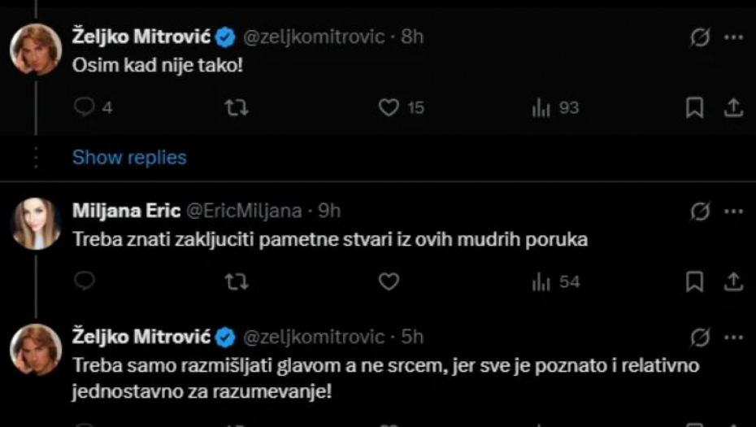The image size is (756, 427).
Task: Open @zeljkomitrovic handle on the 8h tweet
Action: (x=314, y=37)
